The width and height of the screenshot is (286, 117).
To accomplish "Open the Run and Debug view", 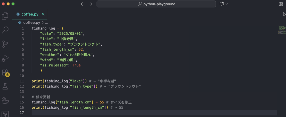I will (x=5, y=58).
